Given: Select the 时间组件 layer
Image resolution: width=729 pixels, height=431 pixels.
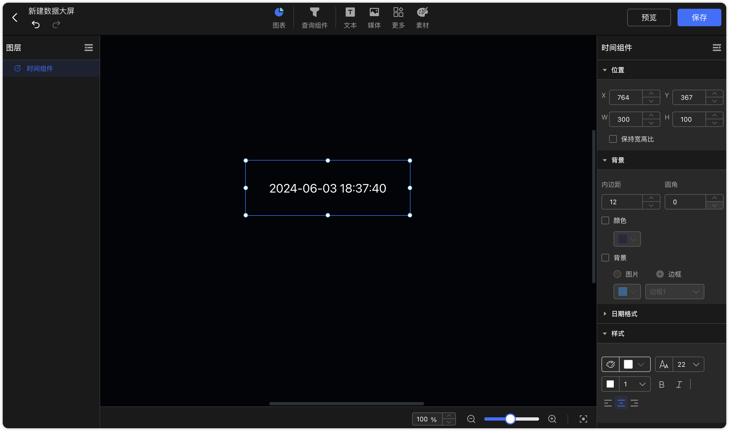Looking at the screenshot, I should coord(51,69).
